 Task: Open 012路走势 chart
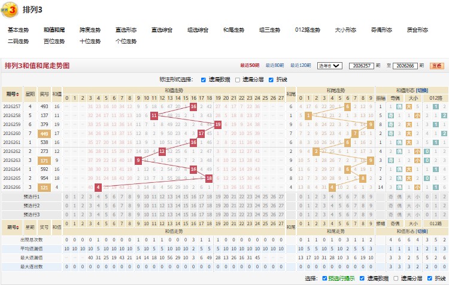coord(308,30)
